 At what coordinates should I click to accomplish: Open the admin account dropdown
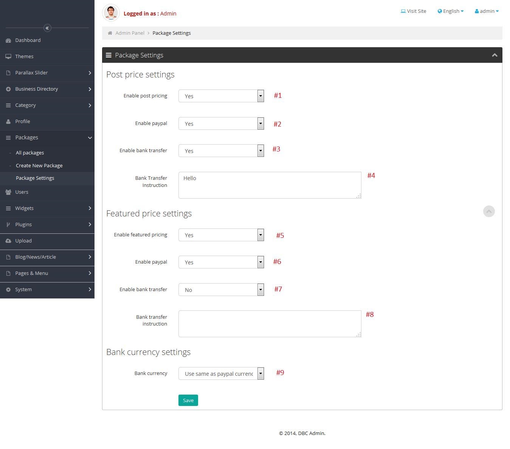487,11
